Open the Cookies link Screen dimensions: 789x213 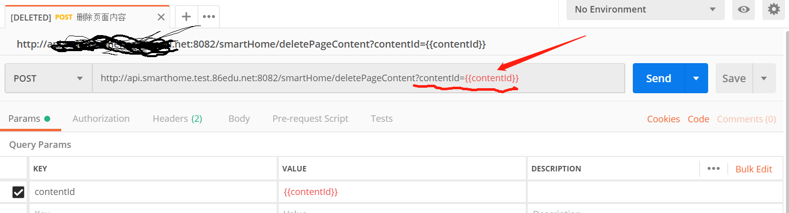click(663, 119)
